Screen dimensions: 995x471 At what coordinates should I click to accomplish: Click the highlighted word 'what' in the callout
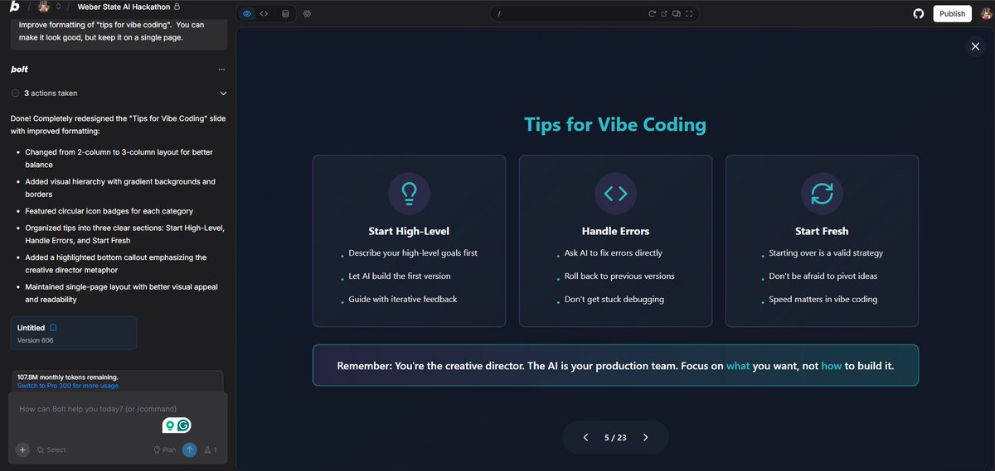[738, 366]
